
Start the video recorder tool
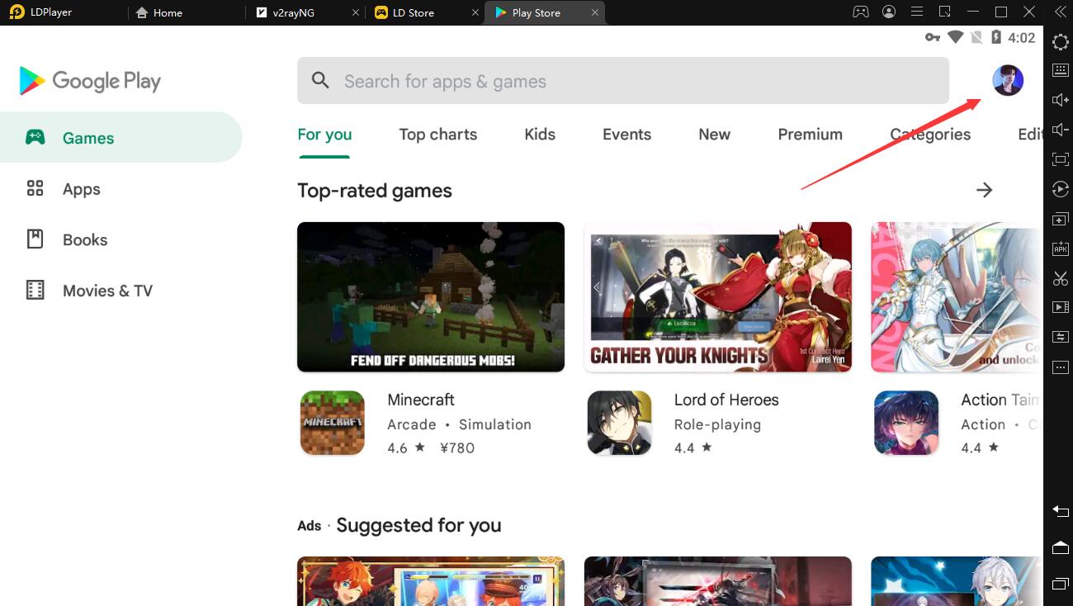click(x=1061, y=307)
